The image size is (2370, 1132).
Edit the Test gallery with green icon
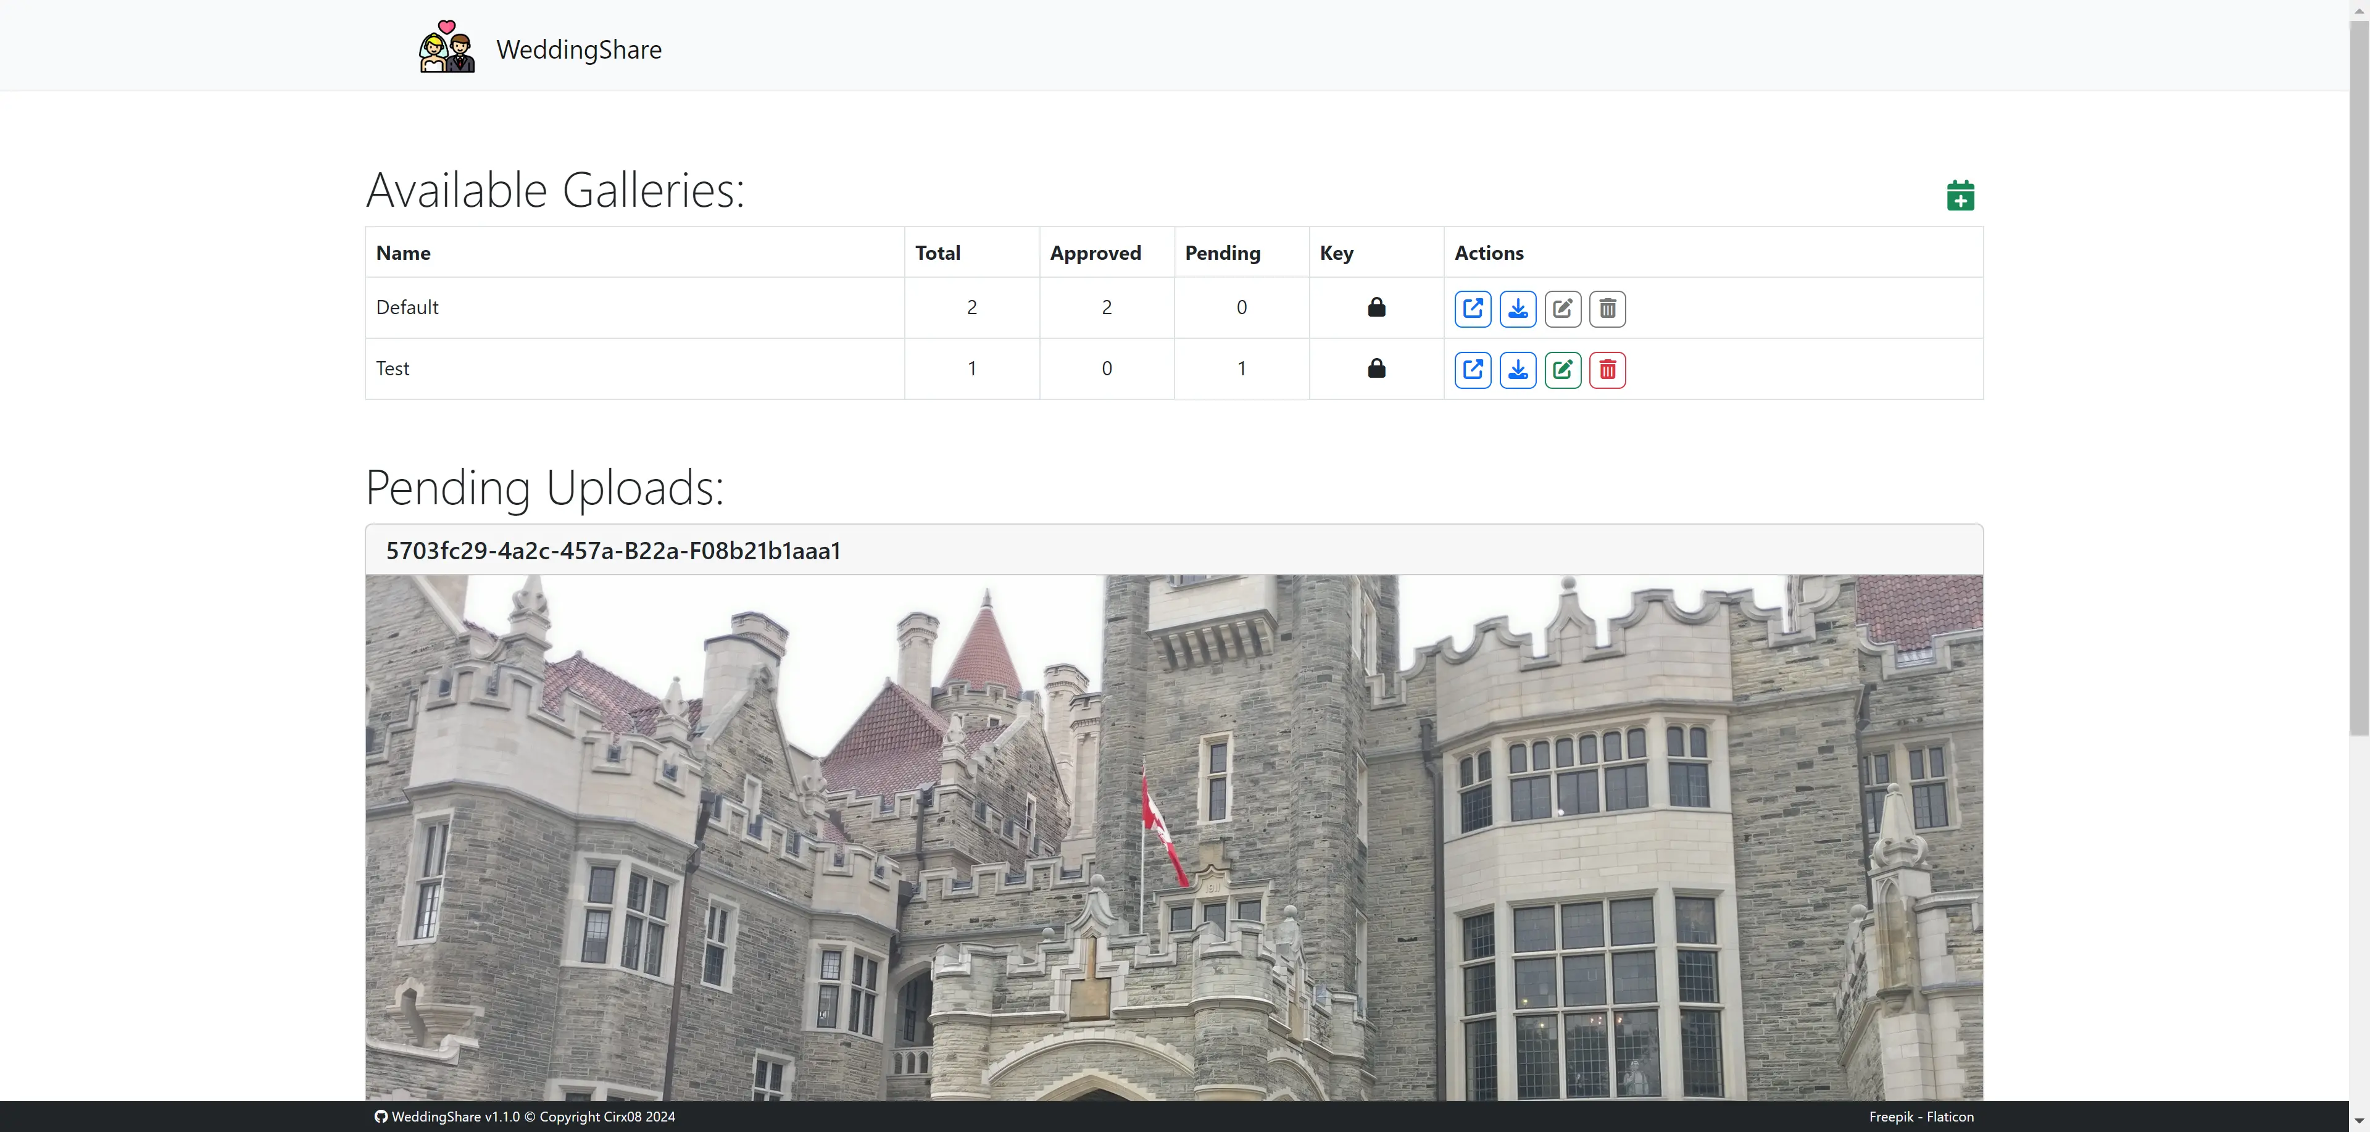[1562, 370]
